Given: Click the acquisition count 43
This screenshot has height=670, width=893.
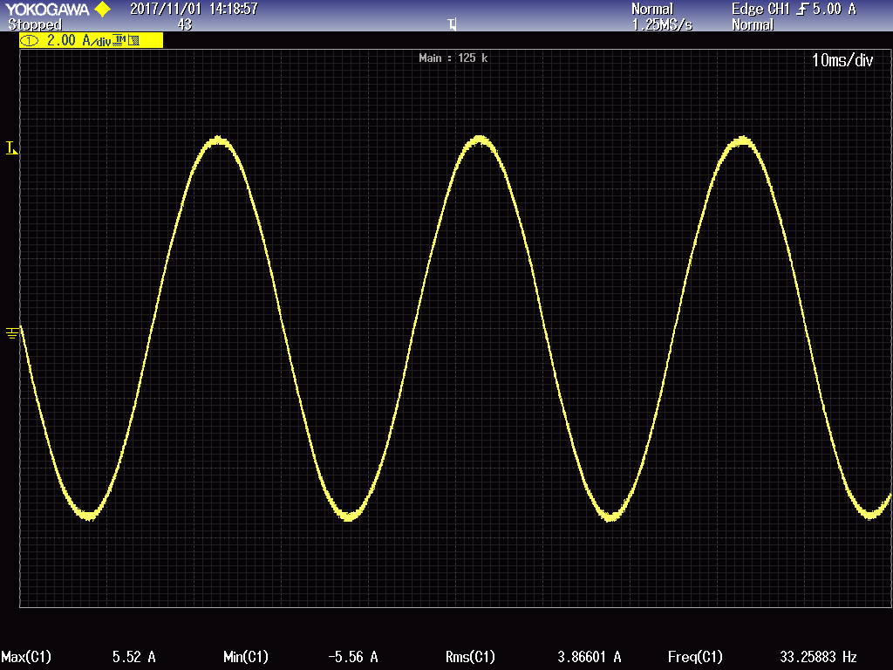Looking at the screenshot, I should (185, 24).
